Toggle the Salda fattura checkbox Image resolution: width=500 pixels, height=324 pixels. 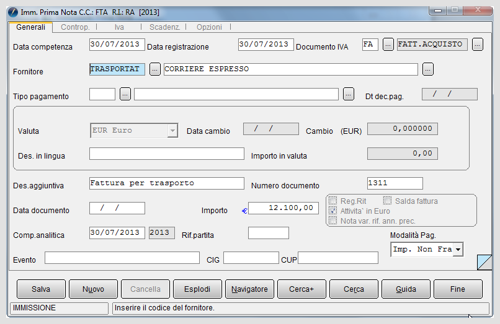tap(387, 201)
